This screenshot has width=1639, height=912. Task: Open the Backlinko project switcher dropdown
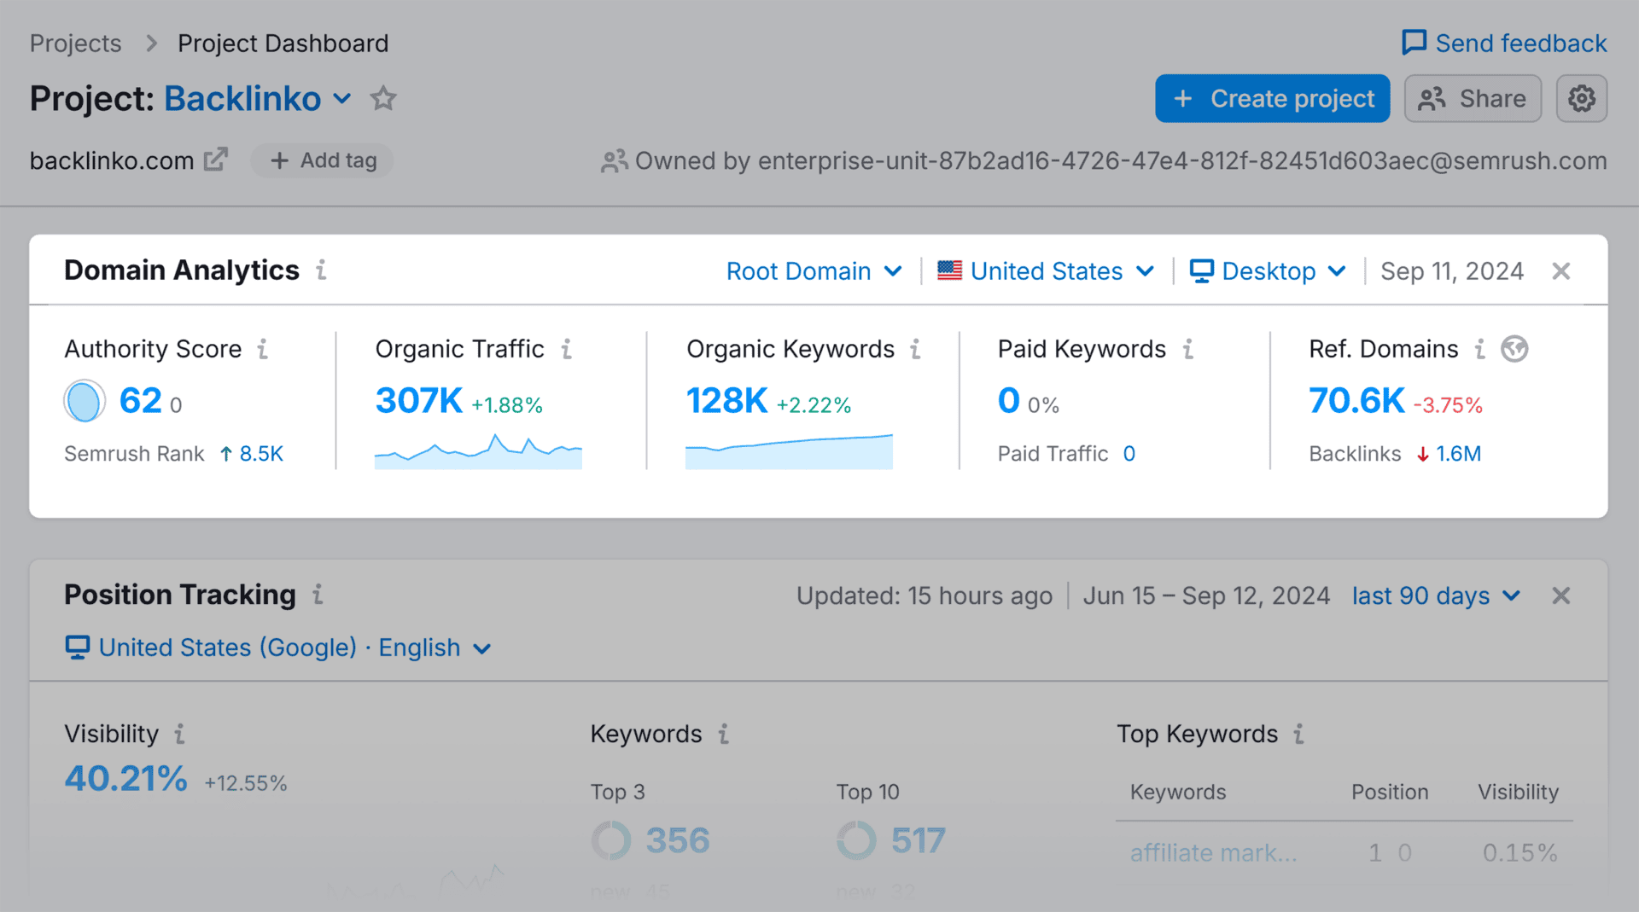click(x=341, y=99)
